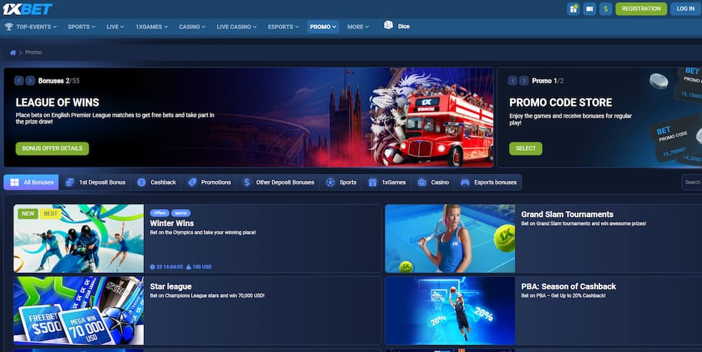Click the Promo breadcrumb link
Image resolution: width=702 pixels, height=352 pixels.
(34, 53)
